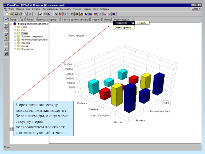Click Add as Rows sidebar icon

click(x=6, y=25)
